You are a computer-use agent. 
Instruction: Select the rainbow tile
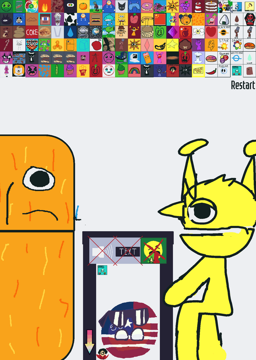(135, 71)
